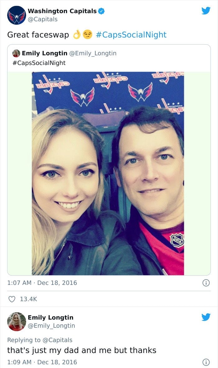Open the 1:09 AM · Dec 18, 2016 timestamp

click(42, 362)
